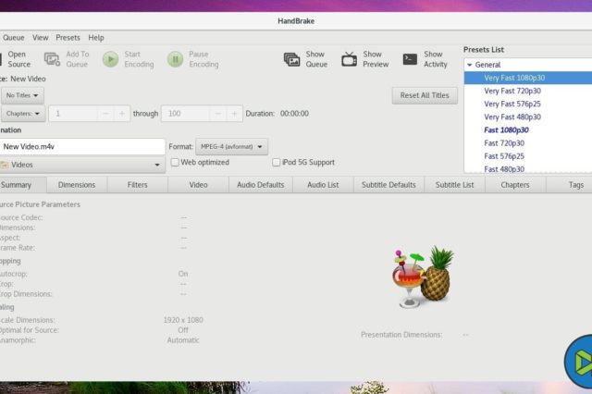The height and width of the screenshot is (394, 592).
Task: Select the Fast 576p25 preset
Action: coord(528,156)
